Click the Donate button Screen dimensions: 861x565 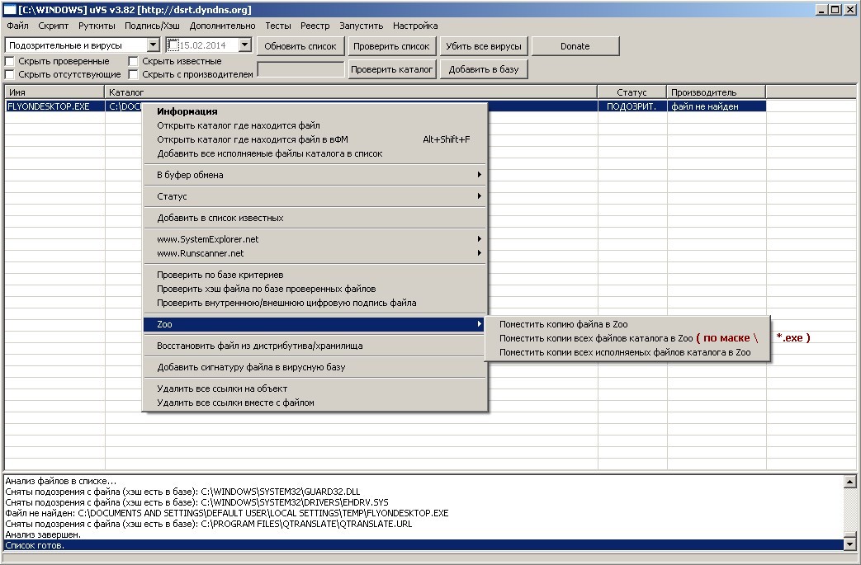[575, 46]
